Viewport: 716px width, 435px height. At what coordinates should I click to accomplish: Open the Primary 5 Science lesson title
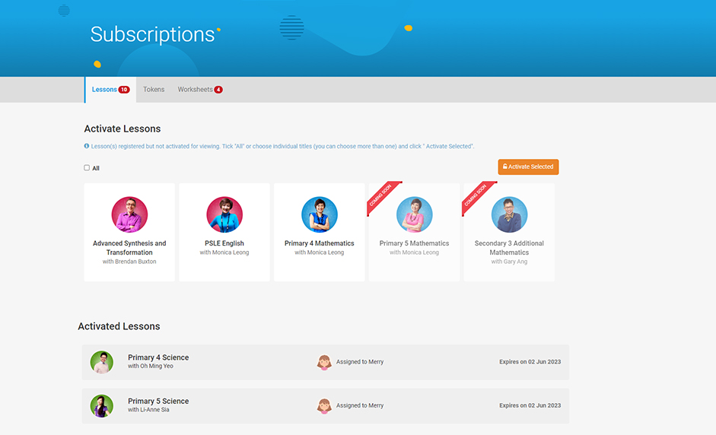(x=158, y=402)
